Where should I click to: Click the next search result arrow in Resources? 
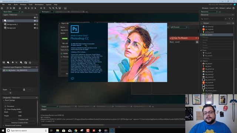click(233, 19)
